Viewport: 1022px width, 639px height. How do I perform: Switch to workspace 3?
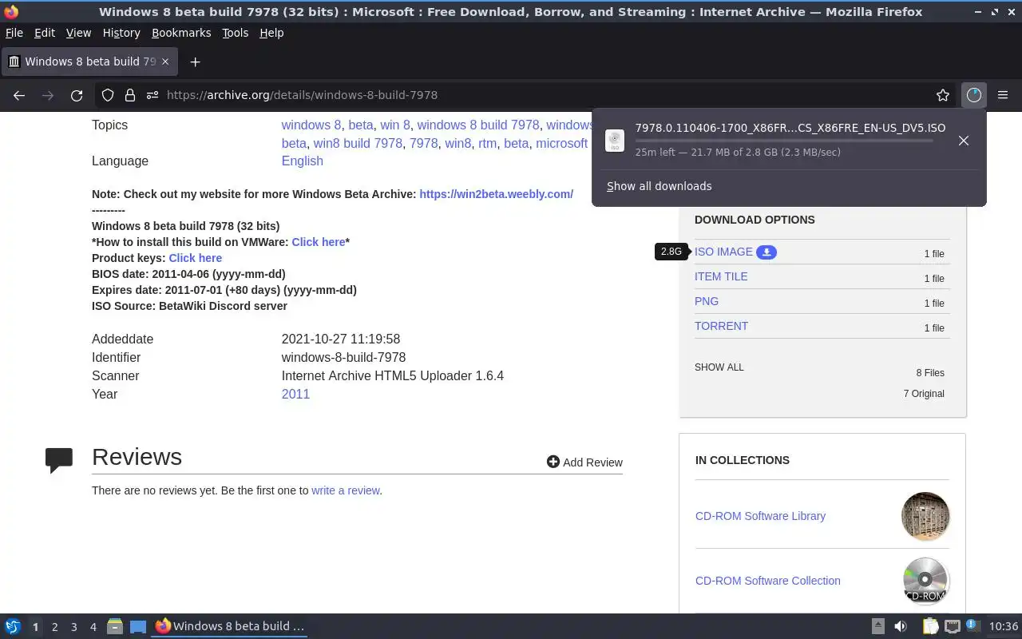click(73, 627)
